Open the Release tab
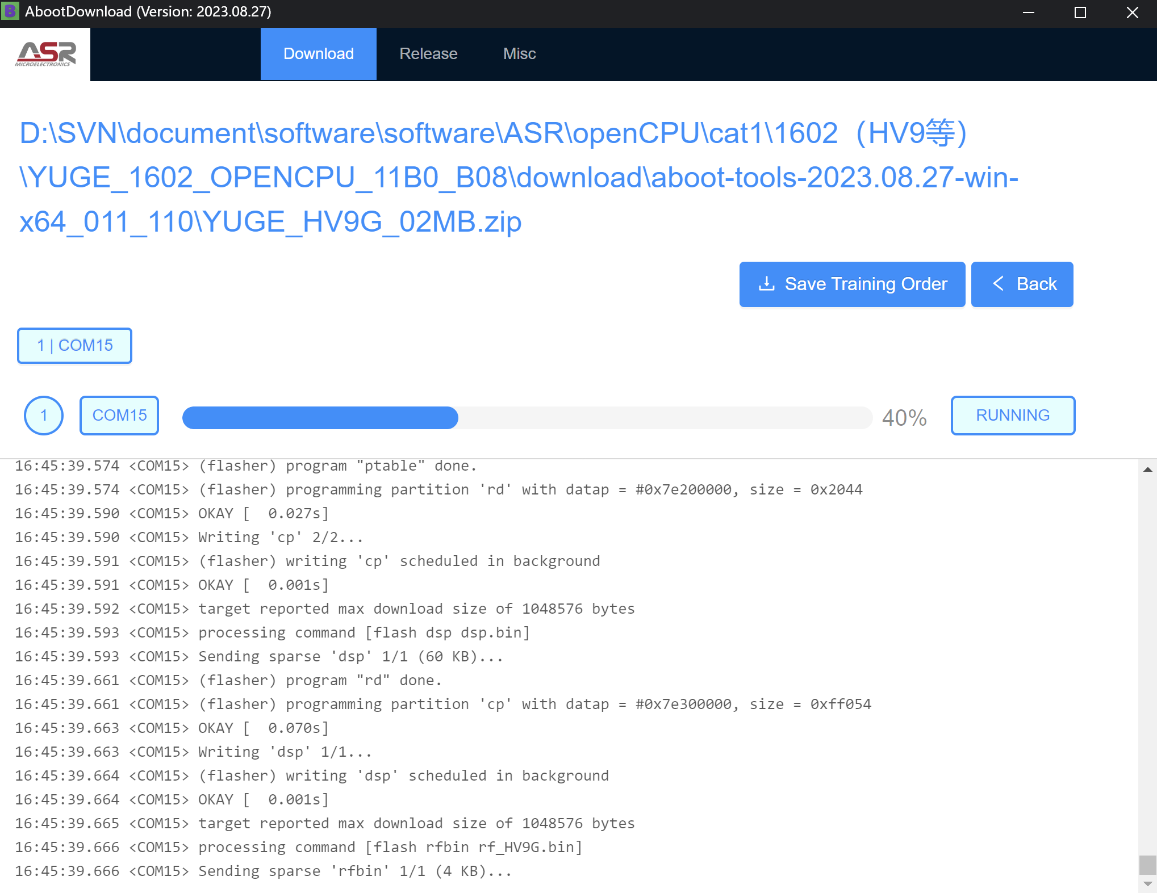The width and height of the screenshot is (1157, 893). 428,54
